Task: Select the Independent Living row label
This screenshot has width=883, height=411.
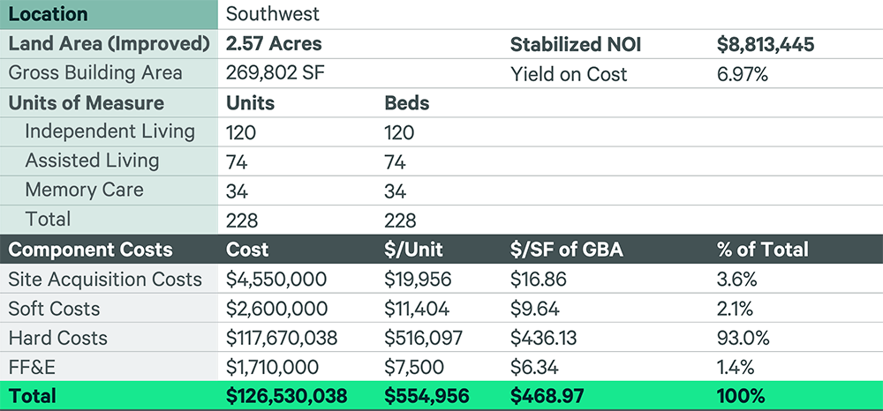Action: click(109, 132)
